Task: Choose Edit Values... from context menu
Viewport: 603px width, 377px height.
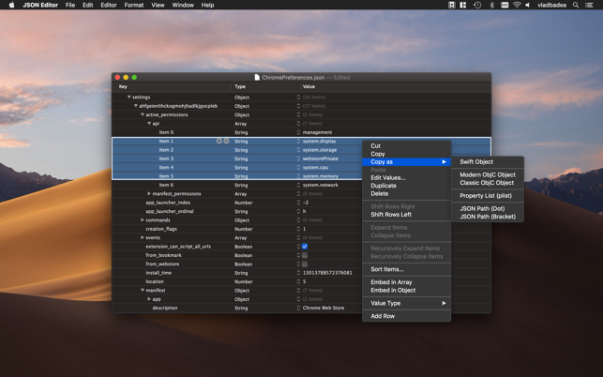Action: (406, 178)
